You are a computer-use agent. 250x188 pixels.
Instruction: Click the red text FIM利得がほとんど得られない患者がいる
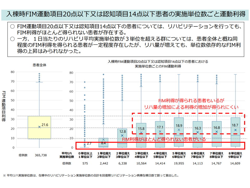[x=164, y=139]
